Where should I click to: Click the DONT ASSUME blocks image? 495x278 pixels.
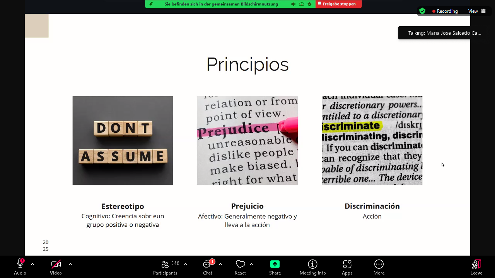coord(123,141)
